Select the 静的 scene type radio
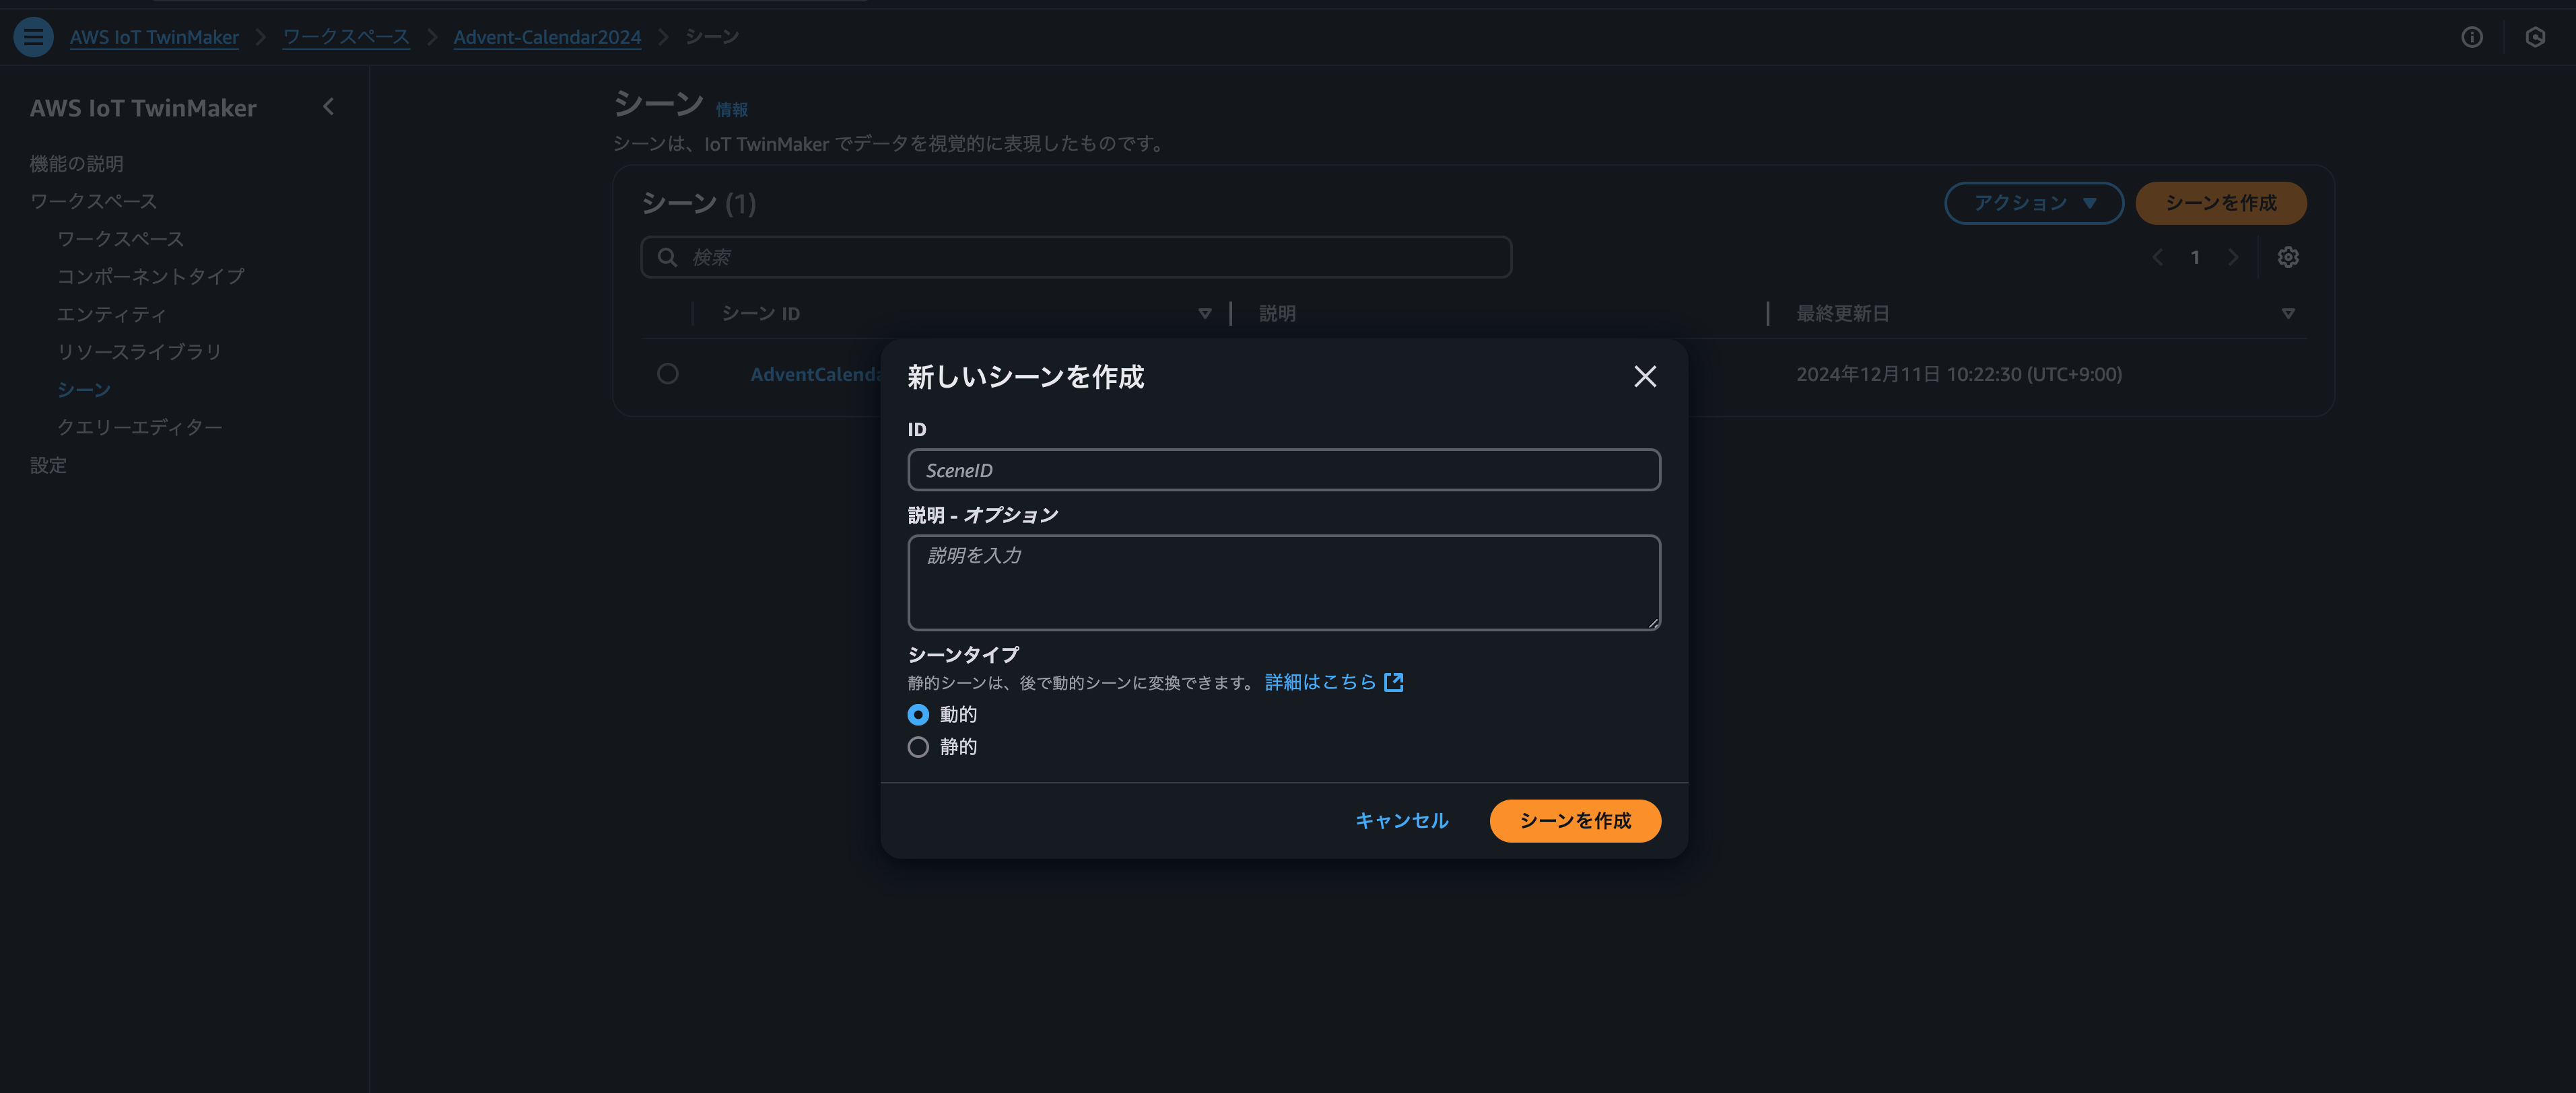The image size is (2576, 1093). (918, 747)
